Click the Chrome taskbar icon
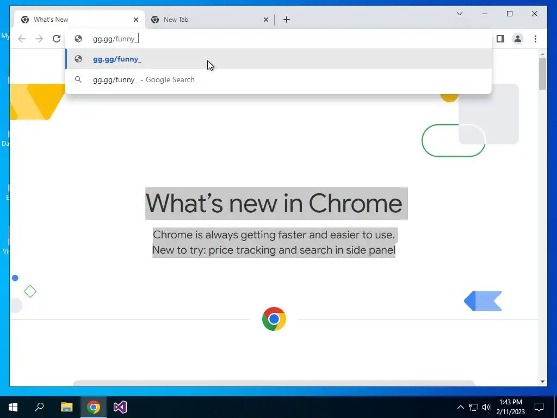557x418 pixels. tap(94, 407)
